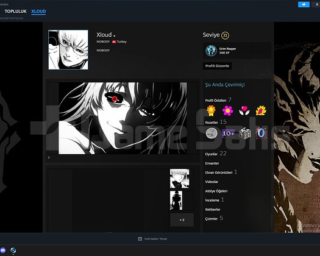Viewport: 320px width, 256px height.
Task: Click the Seviye level label
Action: coord(211,35)
